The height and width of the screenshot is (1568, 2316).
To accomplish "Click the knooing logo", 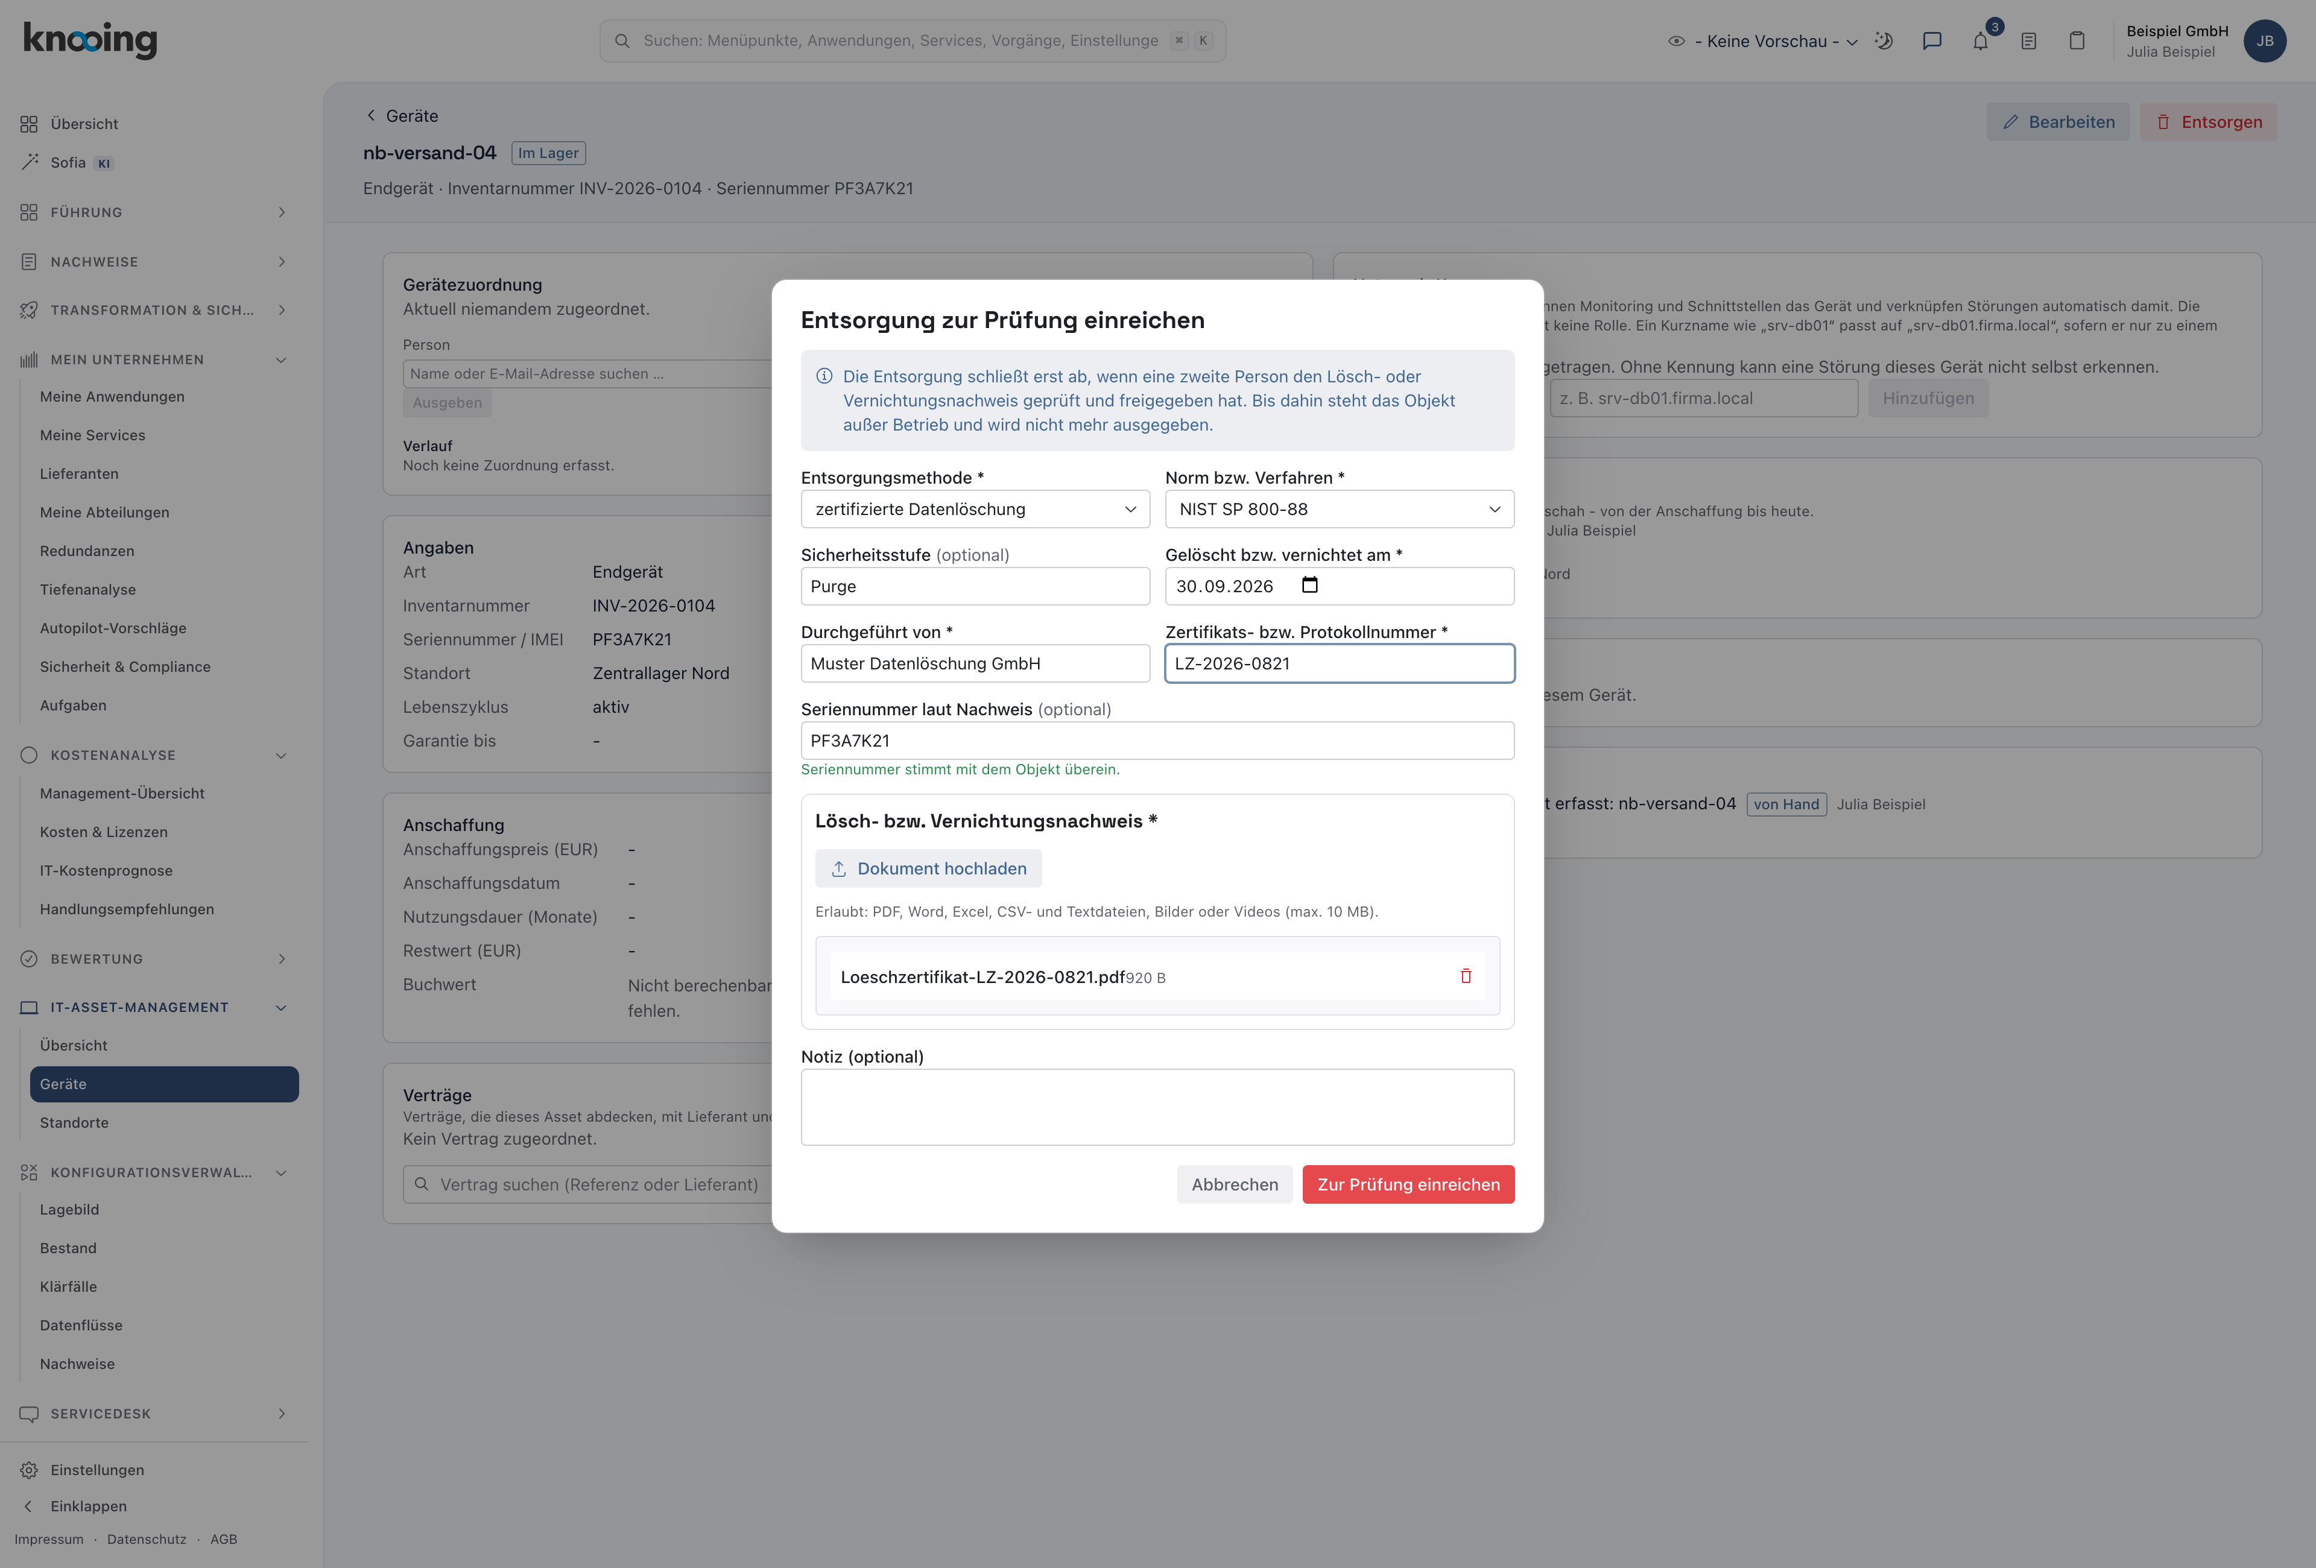I will 90,40.
